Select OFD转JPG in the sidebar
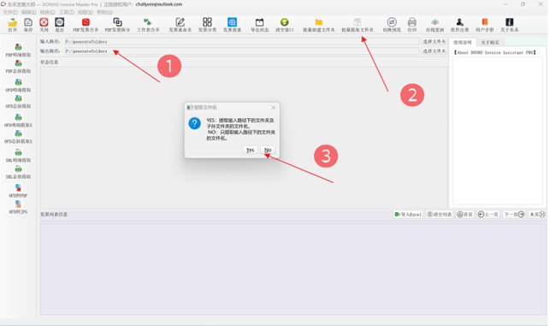This screenshot has width=550, height=326. tap(18, 207)
